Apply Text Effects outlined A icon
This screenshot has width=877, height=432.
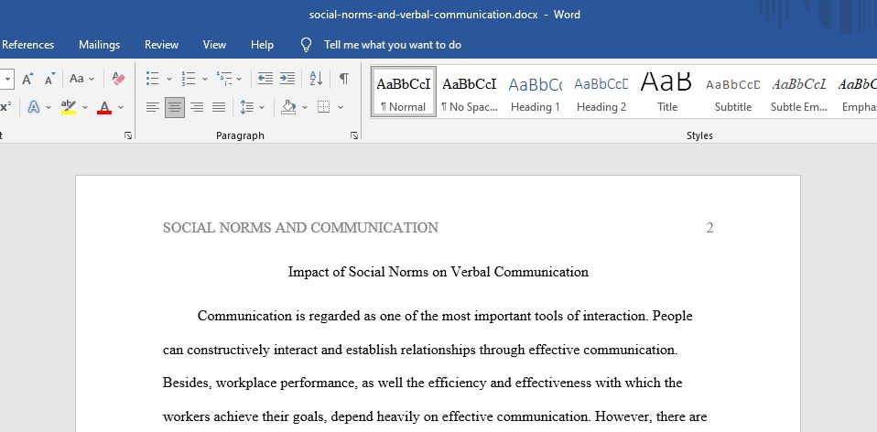[x=34, y=107]
